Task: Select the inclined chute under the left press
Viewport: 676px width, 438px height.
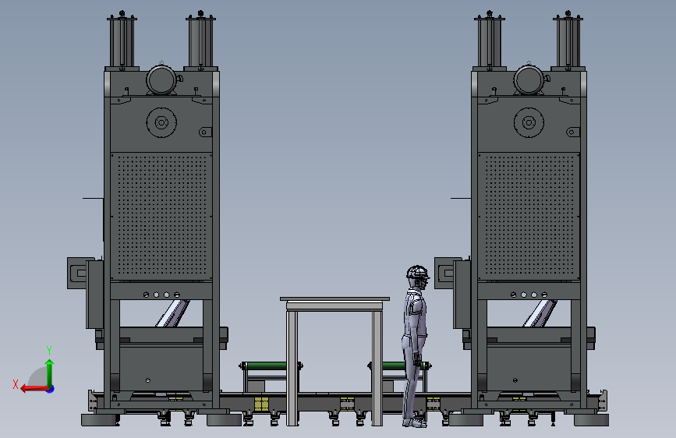Action: 173,313
